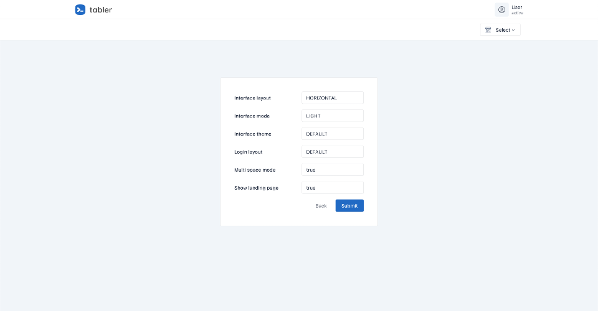Open the User active profile menu
Image resolution: width=598 pixels, height=311 pixels.
[x=509, y=9]
